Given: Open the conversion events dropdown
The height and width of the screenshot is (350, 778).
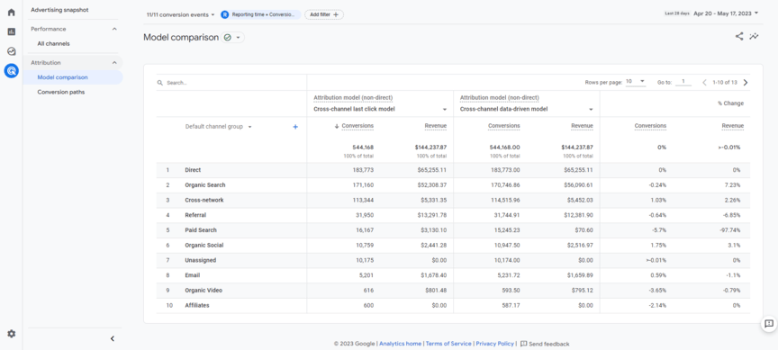Looking at the screenshot, I should pyautogui.click(x=181, y=15).
